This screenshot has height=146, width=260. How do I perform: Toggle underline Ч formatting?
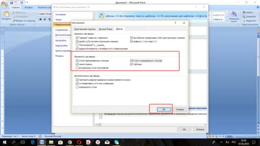(x=49, y=19)
